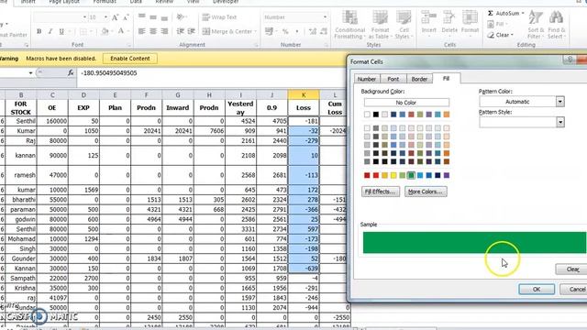Screen dimensions: 587x330
Task: Click the Font Color icon
Action: (x=121, y=31)
